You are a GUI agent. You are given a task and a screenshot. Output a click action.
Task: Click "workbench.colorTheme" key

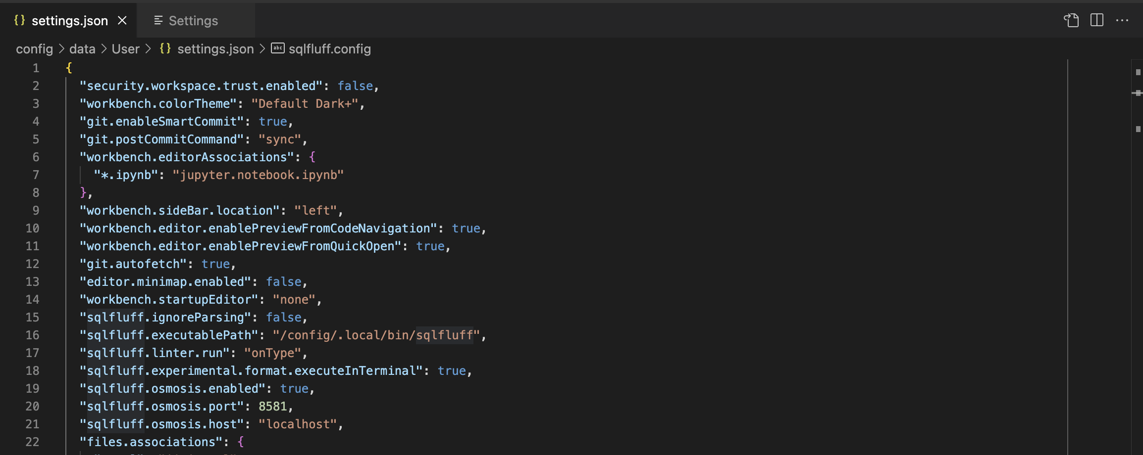pyautogui.click(x=158, y=103)
